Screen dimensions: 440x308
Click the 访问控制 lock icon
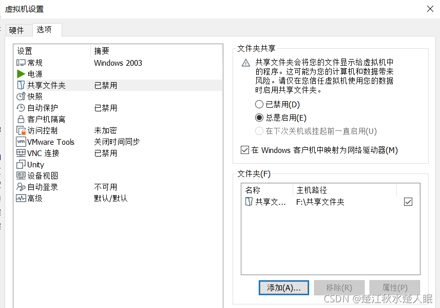click(x=21, y=130)
